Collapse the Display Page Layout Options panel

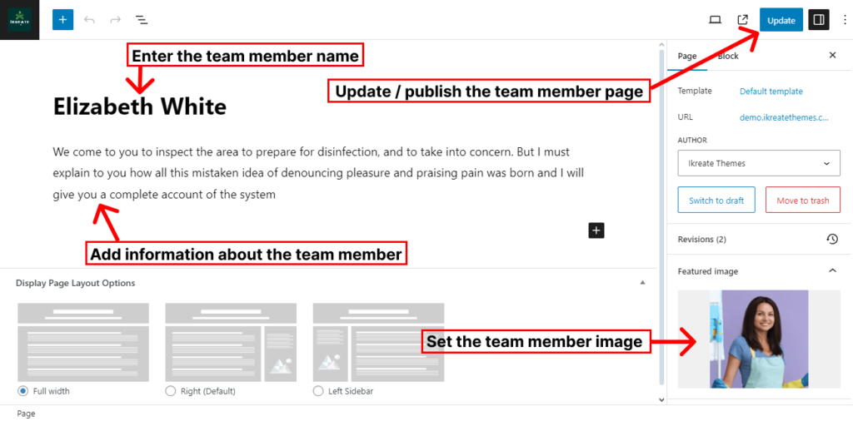(x=641, y=283)
